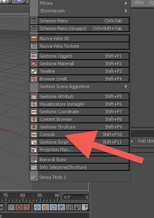Viewport: 154px width, 218px height.
Task: Click the Gestione Attributi icon
Action: point(34,96)
